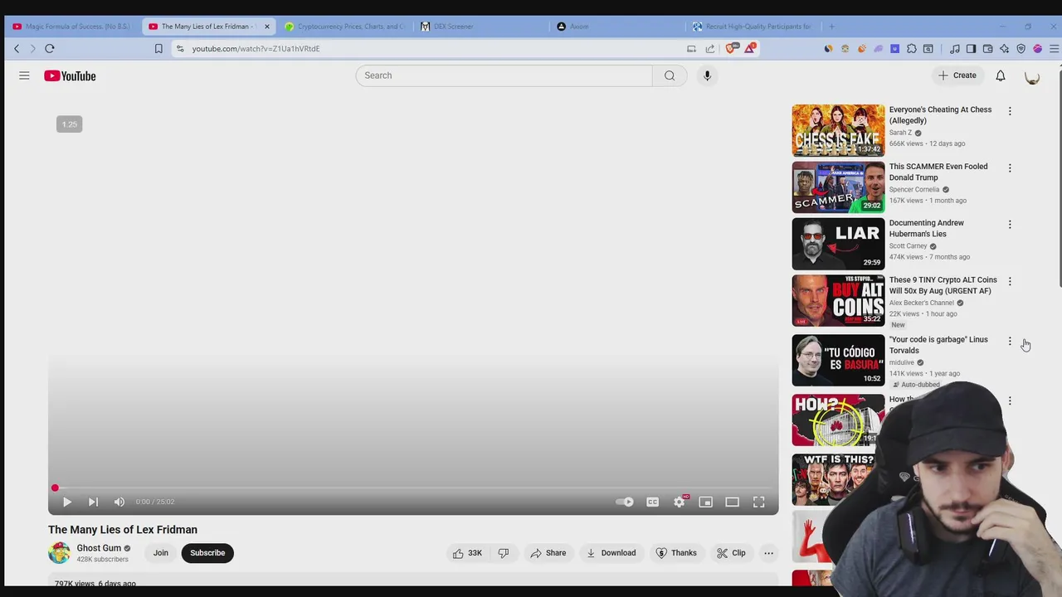Focus the YouTube search field

click(504, 75)
